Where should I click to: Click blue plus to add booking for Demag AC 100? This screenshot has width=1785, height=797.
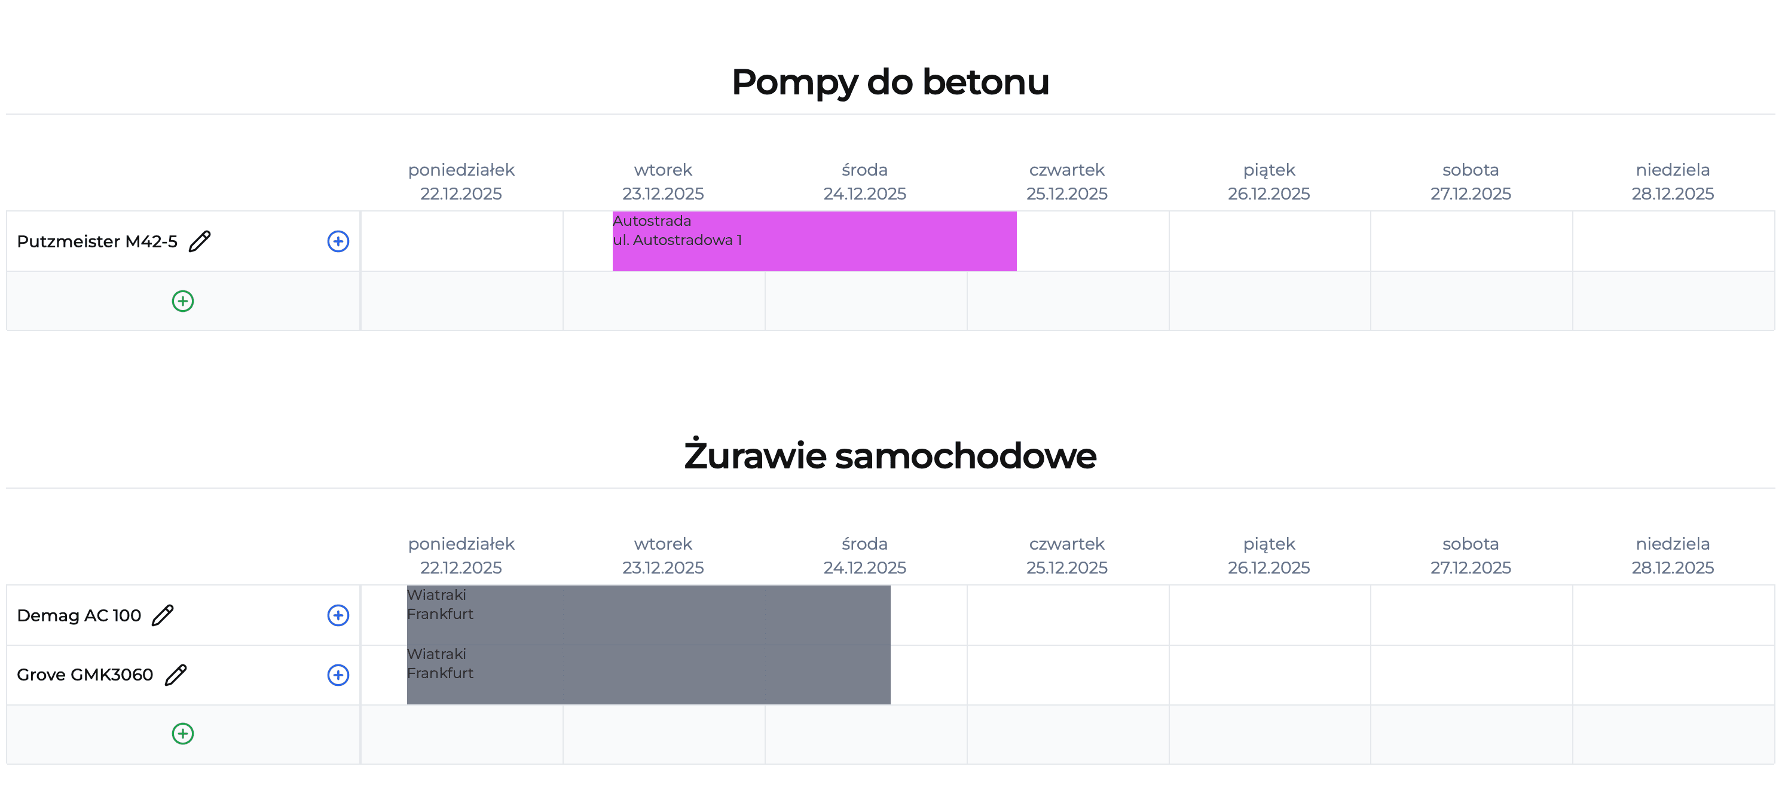pos(338,615)
